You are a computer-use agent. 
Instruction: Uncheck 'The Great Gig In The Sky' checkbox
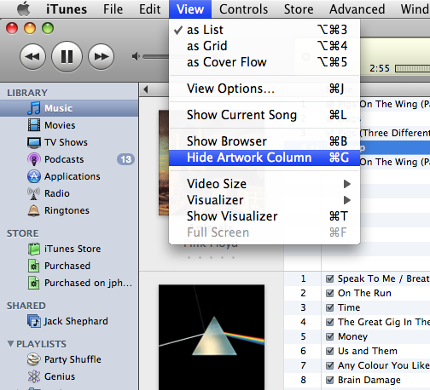tap(329, 322)
